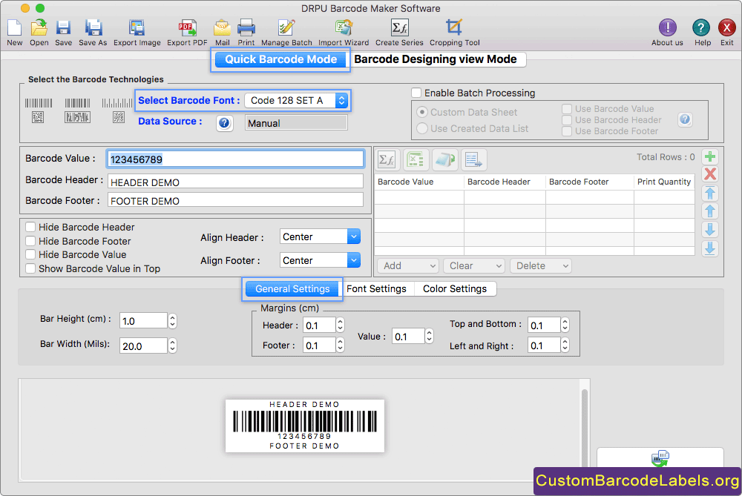Open the Color Settings tab

455,289
